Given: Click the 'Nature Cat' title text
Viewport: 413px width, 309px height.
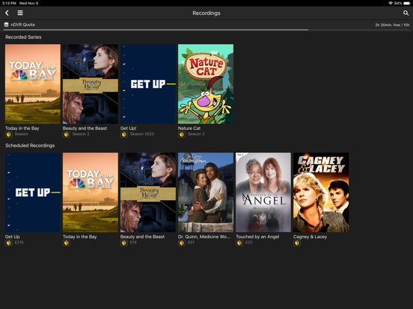Looking at the screenshot, I should pos(189,128).
